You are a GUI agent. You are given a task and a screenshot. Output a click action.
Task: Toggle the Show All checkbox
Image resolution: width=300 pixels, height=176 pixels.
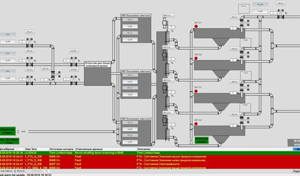[x=15, y=171]
